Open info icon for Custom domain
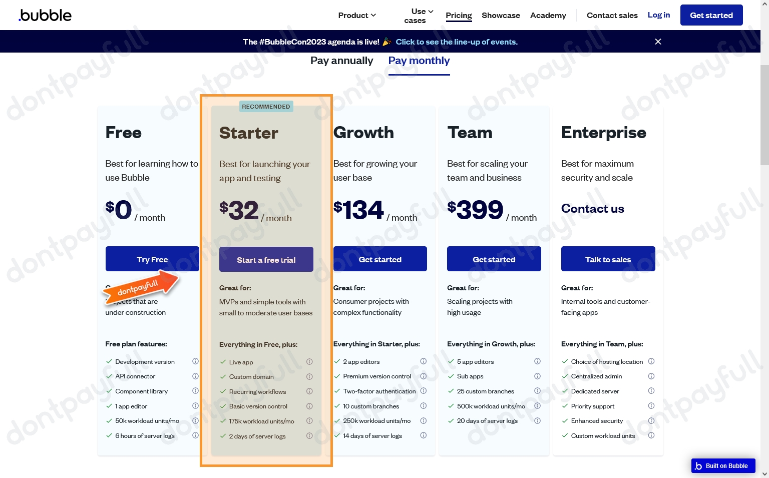 (x=309, y=377)
